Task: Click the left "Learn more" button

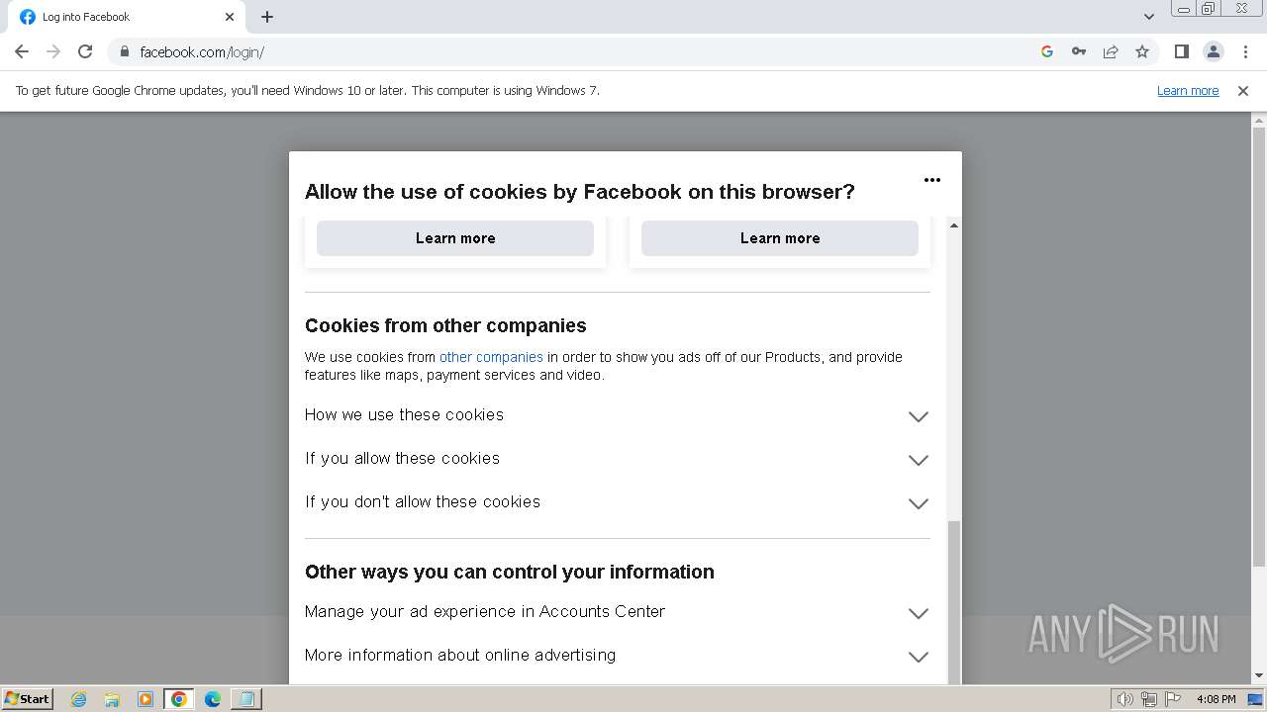Action: tap(455, 238)
